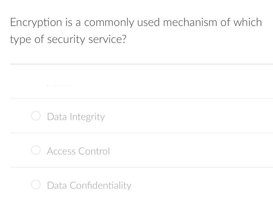Select the Data Confidentiality radio button

[36, 185]
